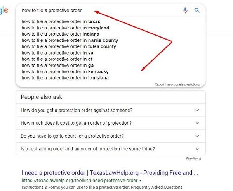Open the TexasLawHelp.org result title

[110, 172]
